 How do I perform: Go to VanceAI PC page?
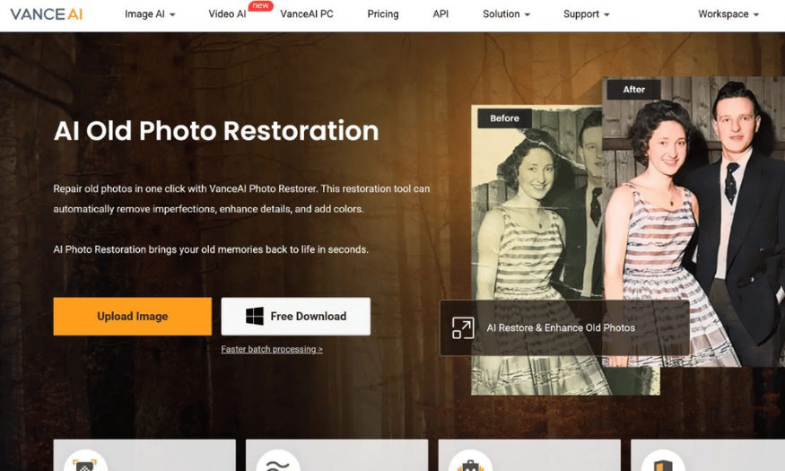[x=307, y=14]
